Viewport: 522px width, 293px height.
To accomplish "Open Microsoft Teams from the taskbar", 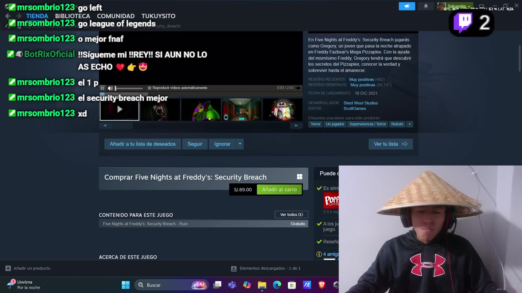I will click(x=232, y=285).
